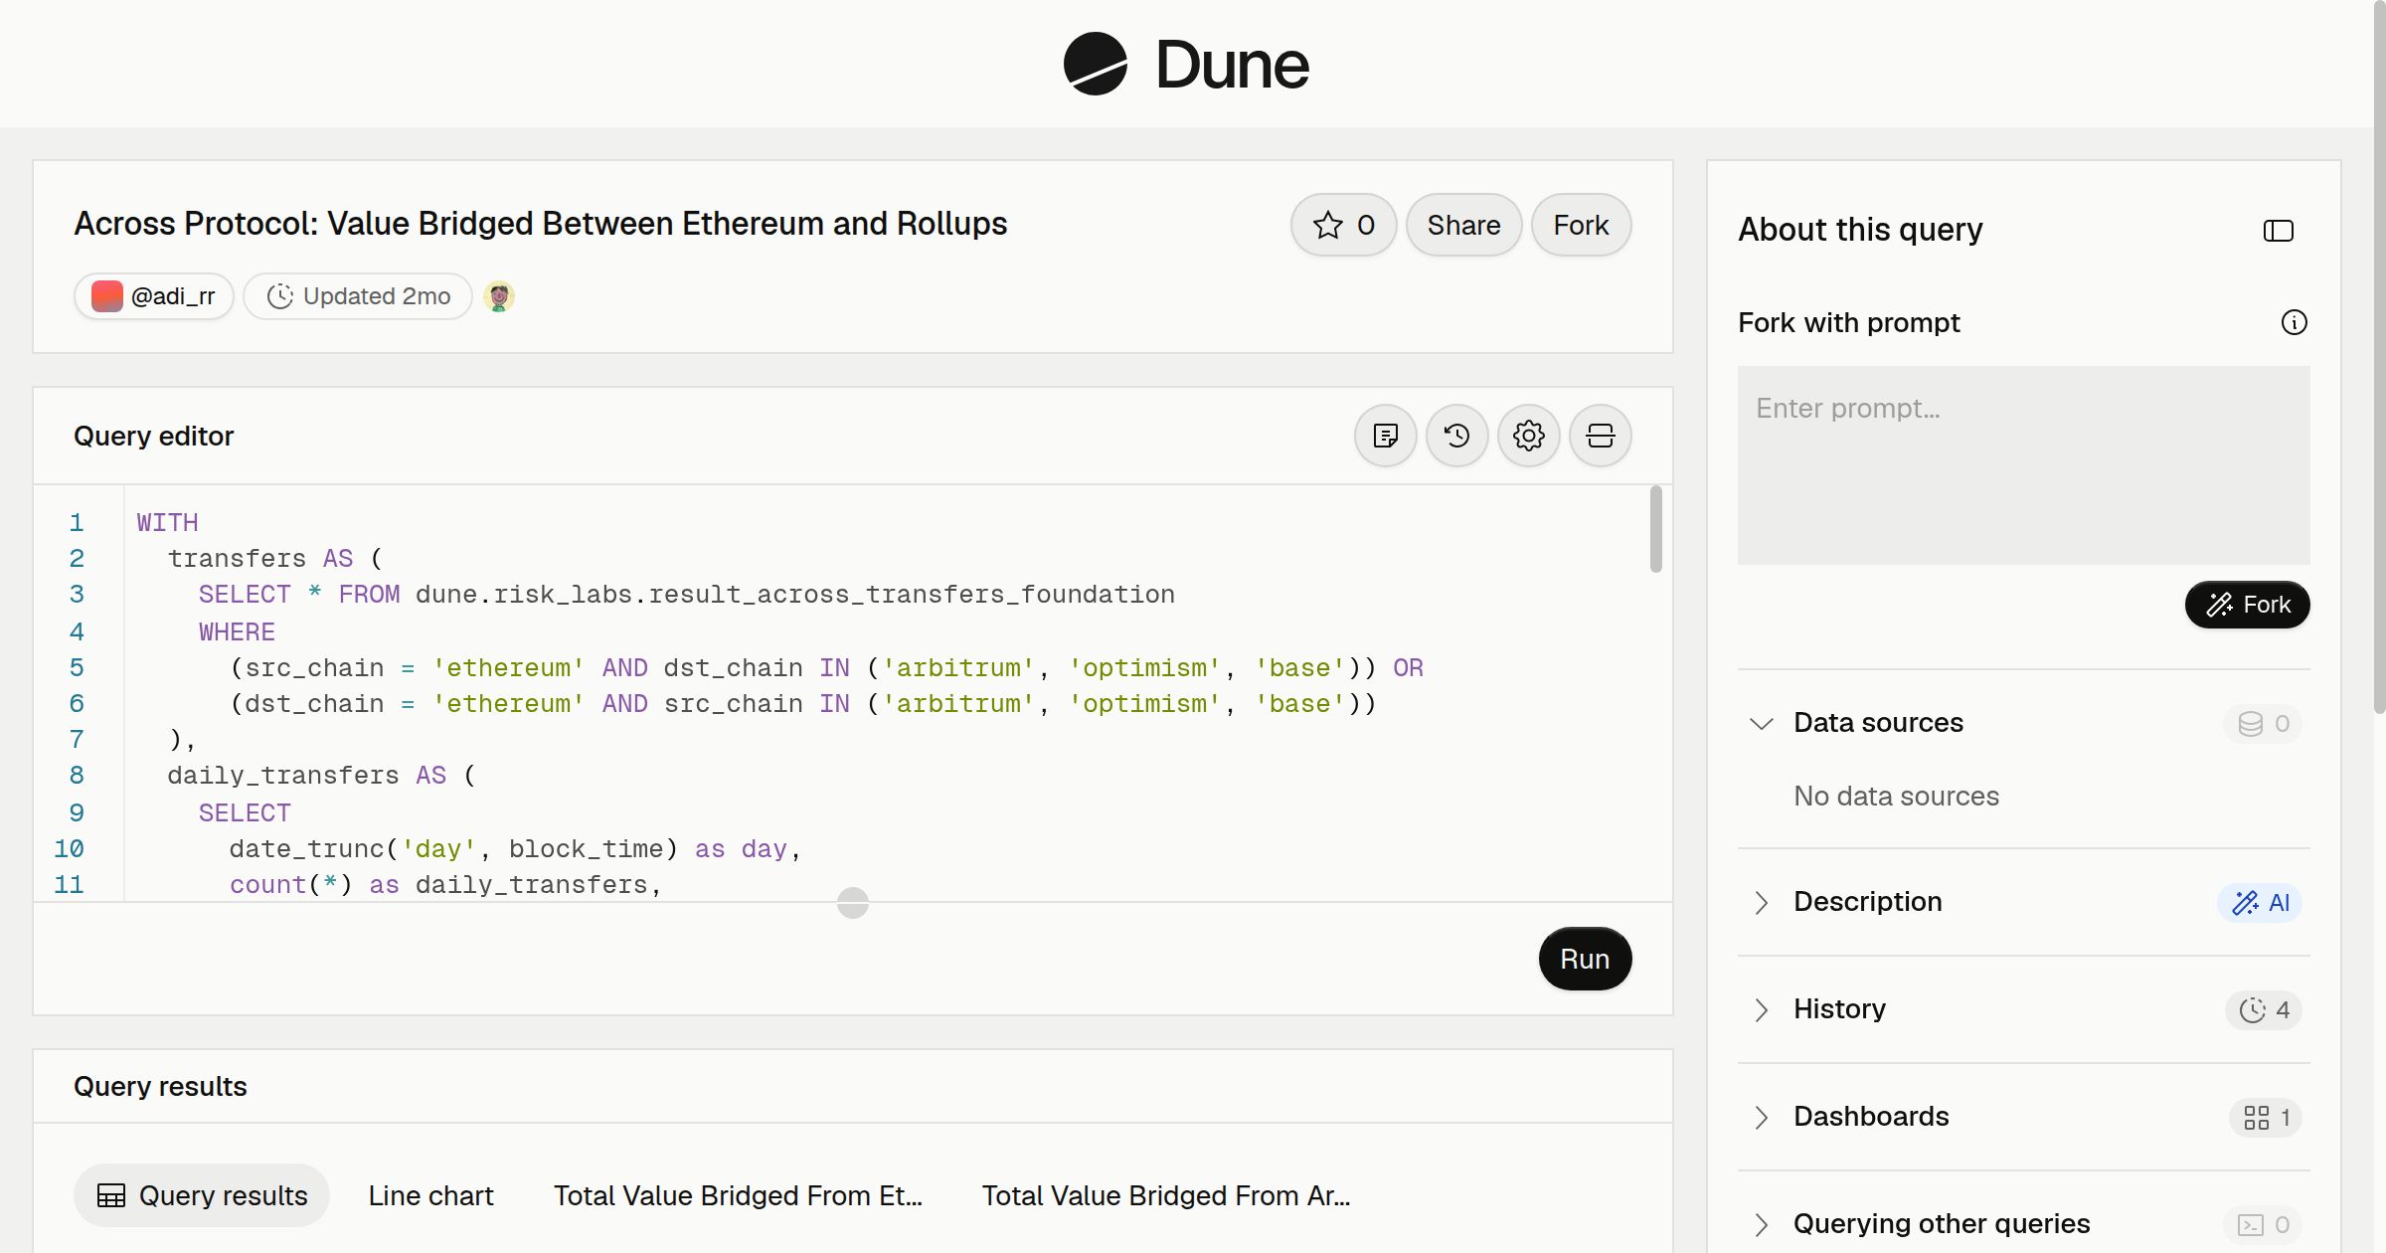Image resolution: width=2386 pixels, height=1253 pixels.
Task: Expand the History section
Action: [1762, 1009]
